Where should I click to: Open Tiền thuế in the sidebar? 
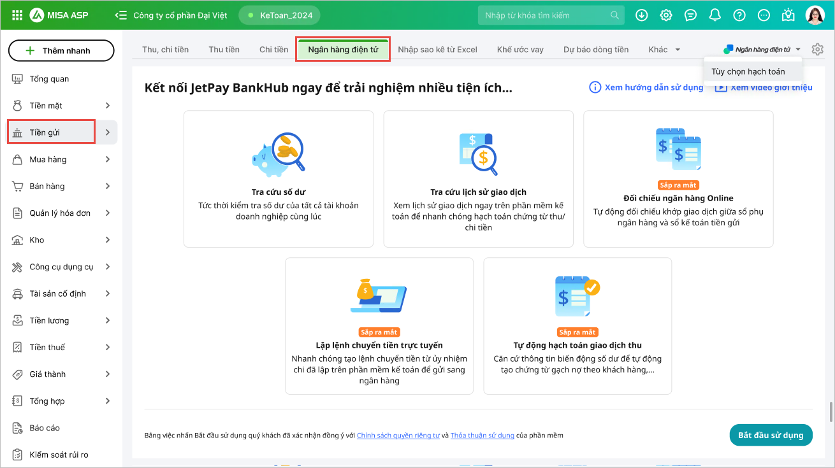pos(61,347)
